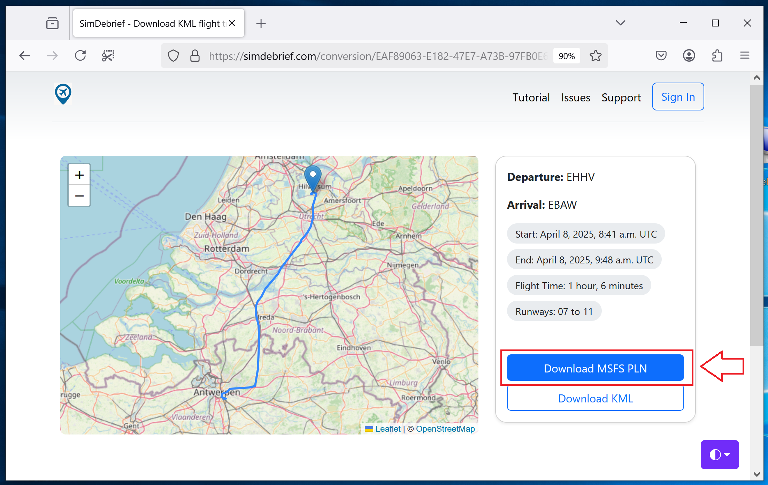Image resolution: width=768 pixels, height=485 pixels.
Task: Zoom out on the map
Action: click(x=79, y=196)
